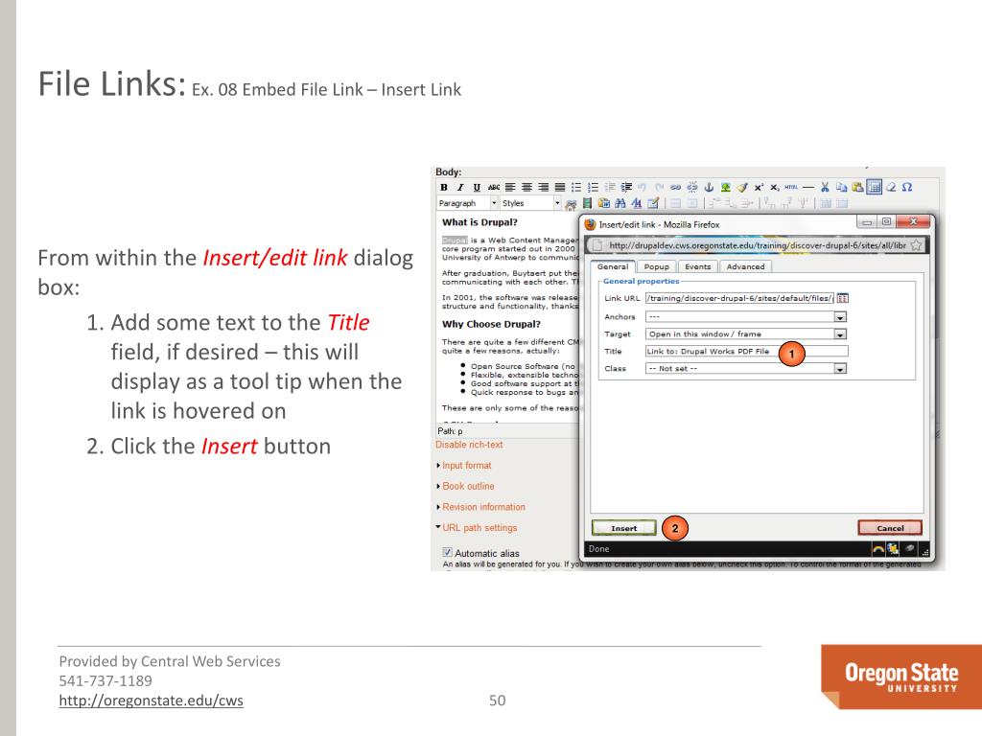The width and height of the screenshot is (982, 736).
Task: Copy selection with the copy icon
Action: coord(841,187)
